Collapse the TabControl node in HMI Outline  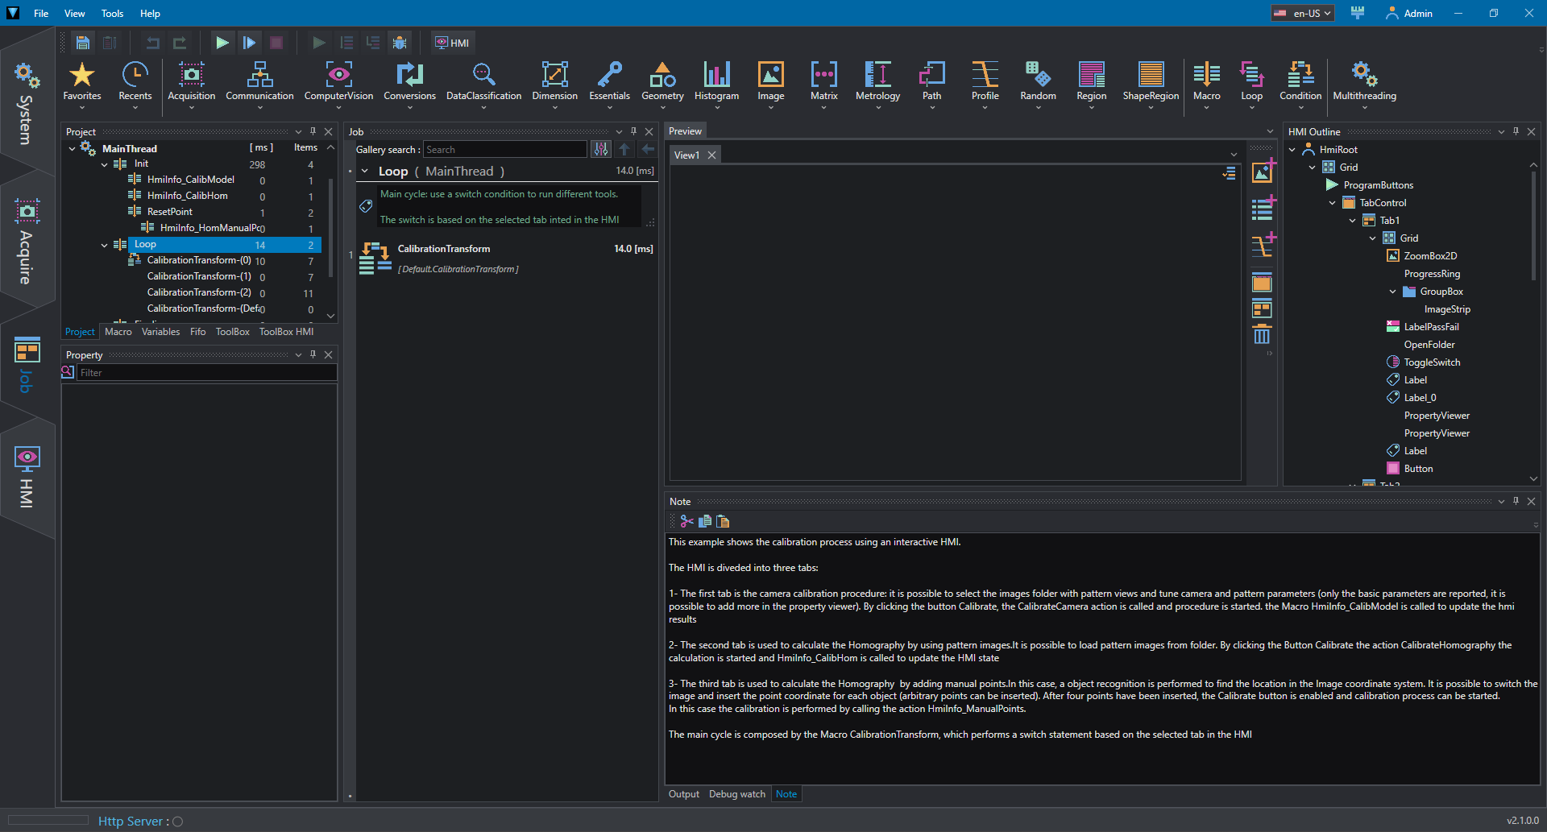pos(1332,203)
